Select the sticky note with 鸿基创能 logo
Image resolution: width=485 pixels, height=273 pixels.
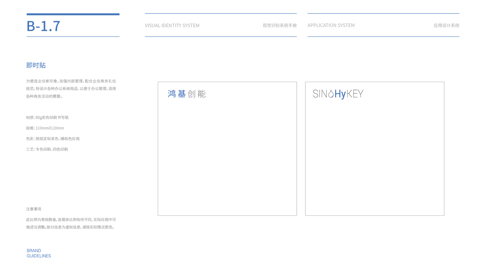[x=227, y=149]
